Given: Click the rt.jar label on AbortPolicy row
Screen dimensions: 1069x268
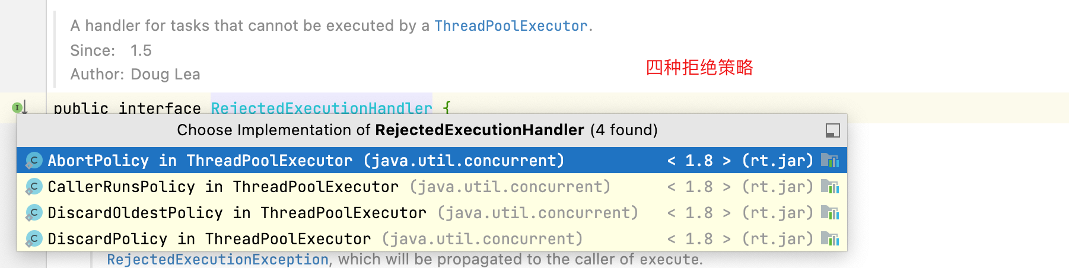Looking at the screenshot, I should click(778, 161).
